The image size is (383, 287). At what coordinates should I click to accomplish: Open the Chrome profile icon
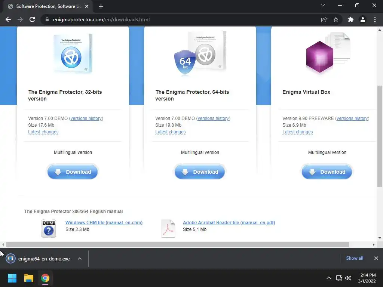363,19
